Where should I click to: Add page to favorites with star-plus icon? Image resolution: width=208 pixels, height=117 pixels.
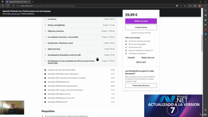pyautogui.click(x=185, y=6)
